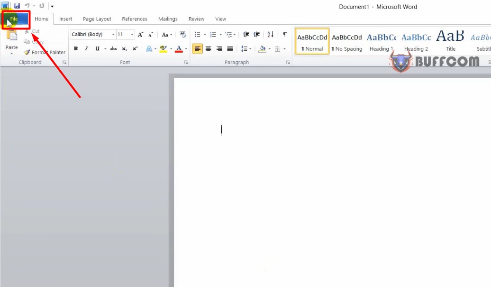Toggle subscript formatting
Viewport: 491px width, 287px height.
coord(124,48)
